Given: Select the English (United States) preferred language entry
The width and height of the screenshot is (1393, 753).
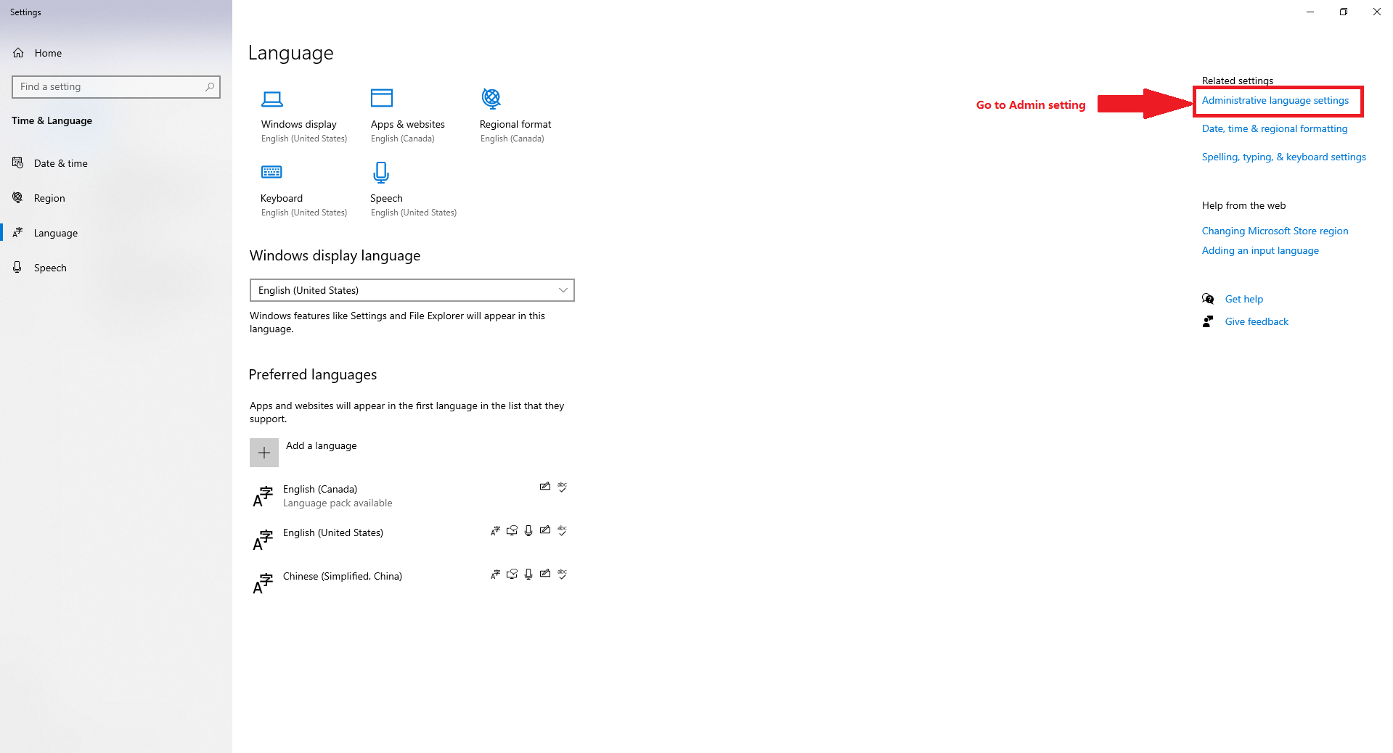Looking at the screenshot, I should [x=412, y=540].
